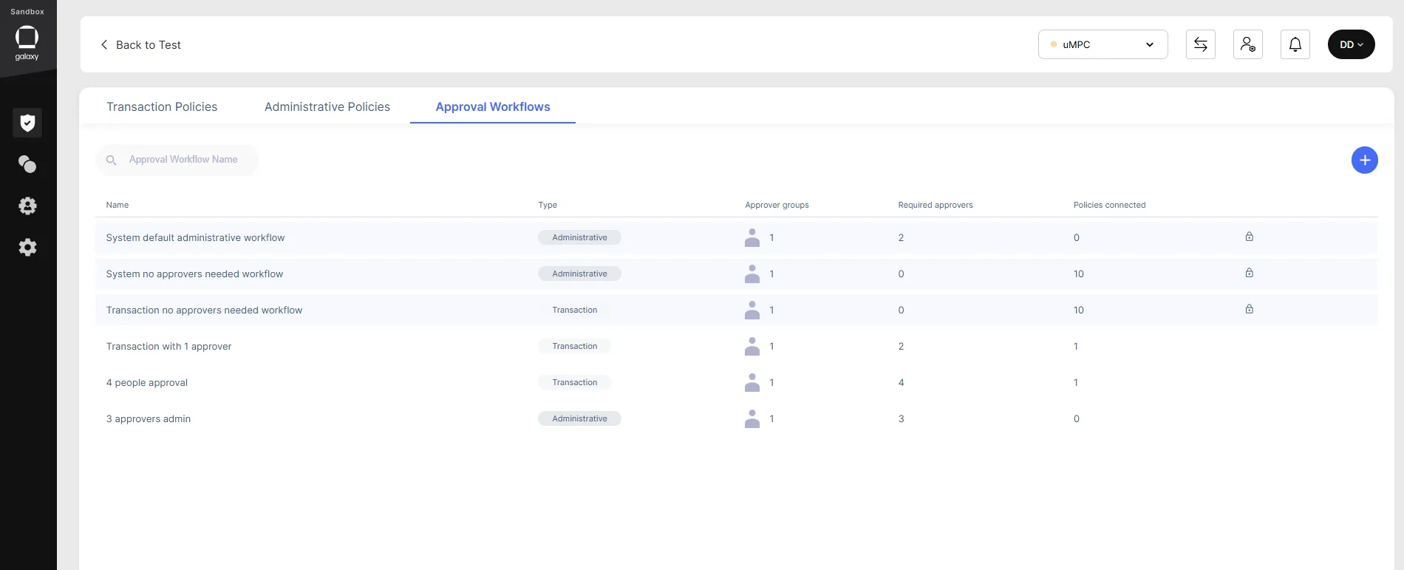Click the Type column header
This screenshot has width=1404, height=570.
548,205
